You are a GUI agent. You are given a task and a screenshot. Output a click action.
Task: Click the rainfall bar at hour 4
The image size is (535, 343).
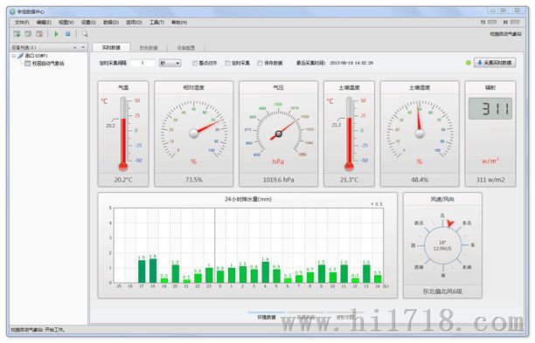click(265, 272)
